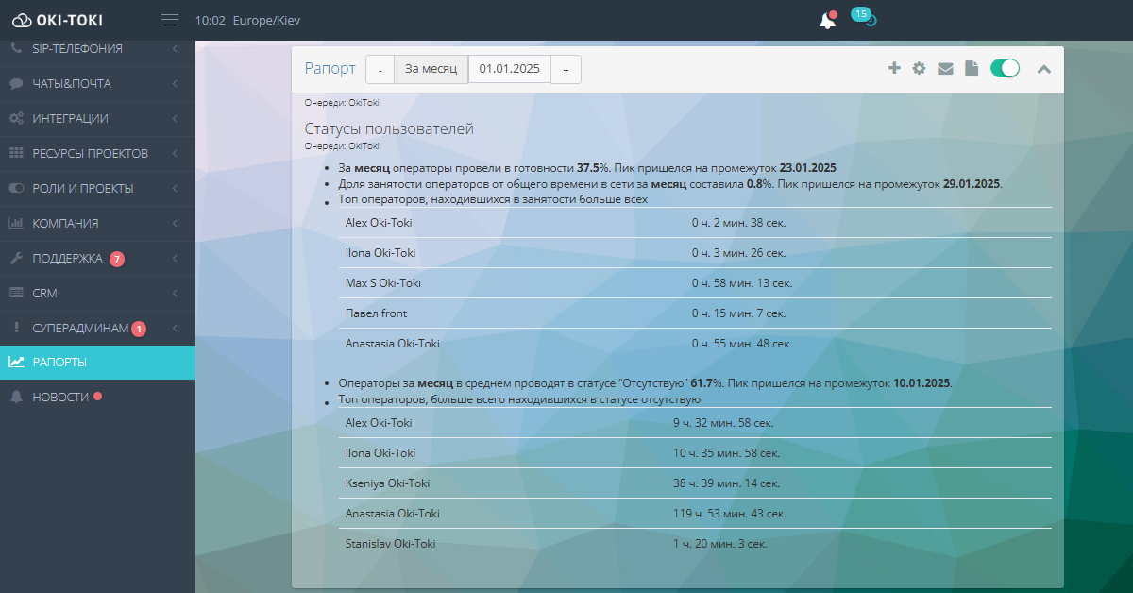
Task: Open the Чаты&Почта menu label
Action: click(x=72, y=84)
